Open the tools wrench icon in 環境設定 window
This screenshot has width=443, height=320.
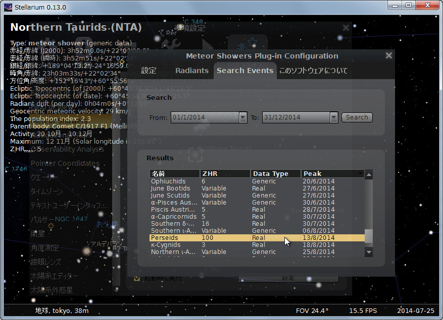coord(171,45)
